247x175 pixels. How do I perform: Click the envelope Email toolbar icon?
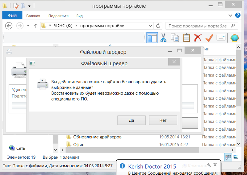pos(221,38)
